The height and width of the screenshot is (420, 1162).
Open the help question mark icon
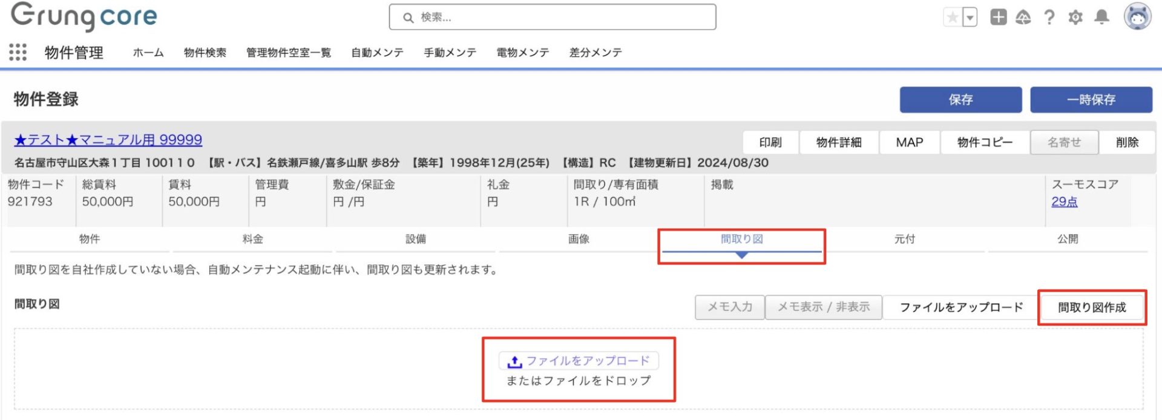(x=1049, y=18)
